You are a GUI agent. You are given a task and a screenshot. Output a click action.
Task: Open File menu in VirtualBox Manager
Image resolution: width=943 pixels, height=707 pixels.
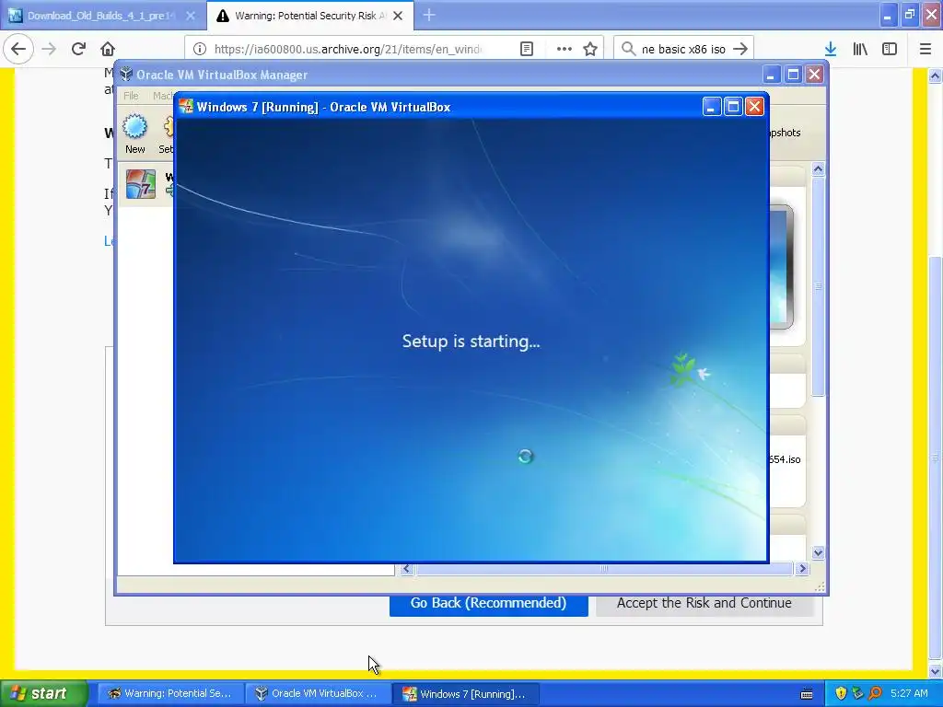click(x=131, y=96)
